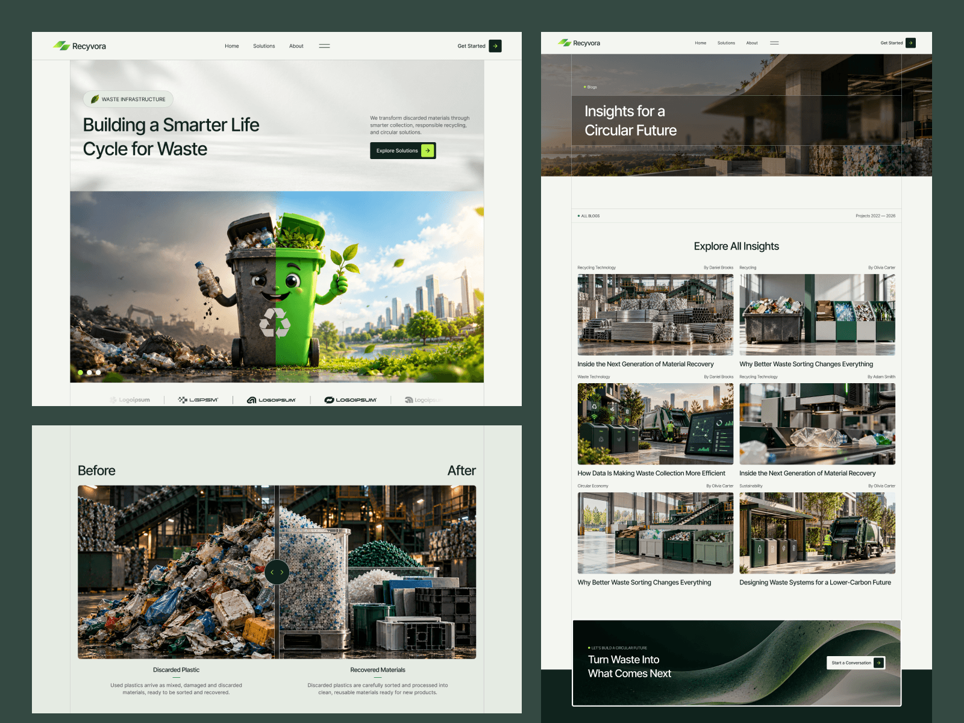Viewport: 964px width, 723px height.
Task: Open About in the homepage navigation
Action: [296, 46]
